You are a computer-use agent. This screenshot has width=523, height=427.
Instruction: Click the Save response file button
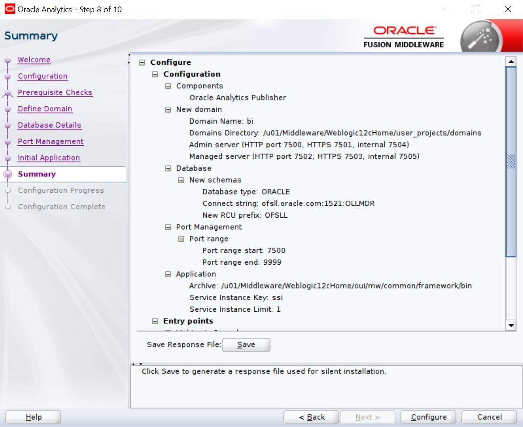coord(246,345)
